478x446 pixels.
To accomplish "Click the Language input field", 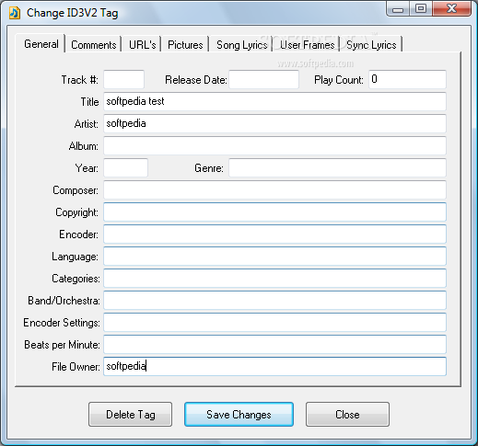I will [x=274, y=256].
